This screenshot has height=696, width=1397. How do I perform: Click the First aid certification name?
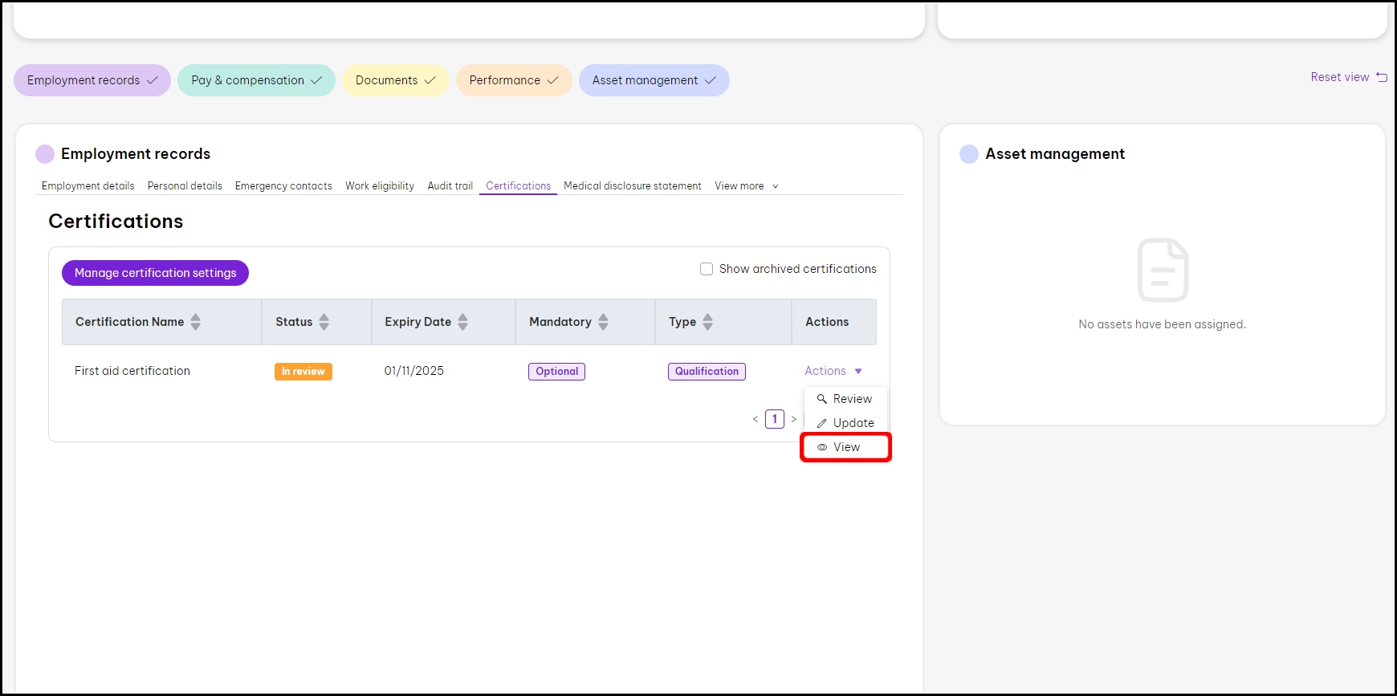point(132,371)
